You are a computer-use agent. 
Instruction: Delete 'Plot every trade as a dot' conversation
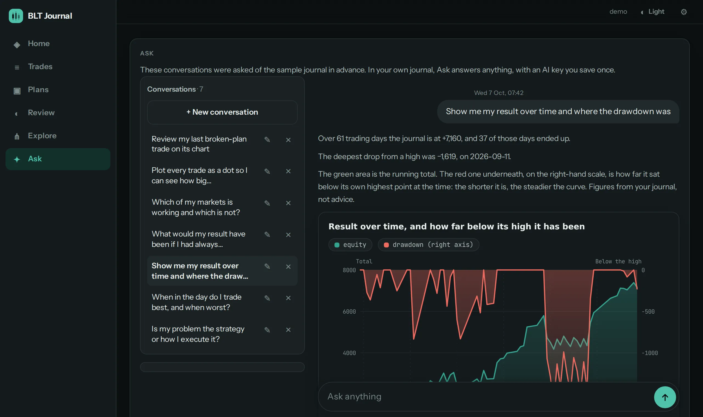coord(288,171)
